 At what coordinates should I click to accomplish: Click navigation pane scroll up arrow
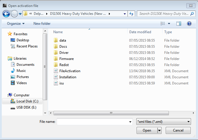pyautogui.click(x=45, y=31)
